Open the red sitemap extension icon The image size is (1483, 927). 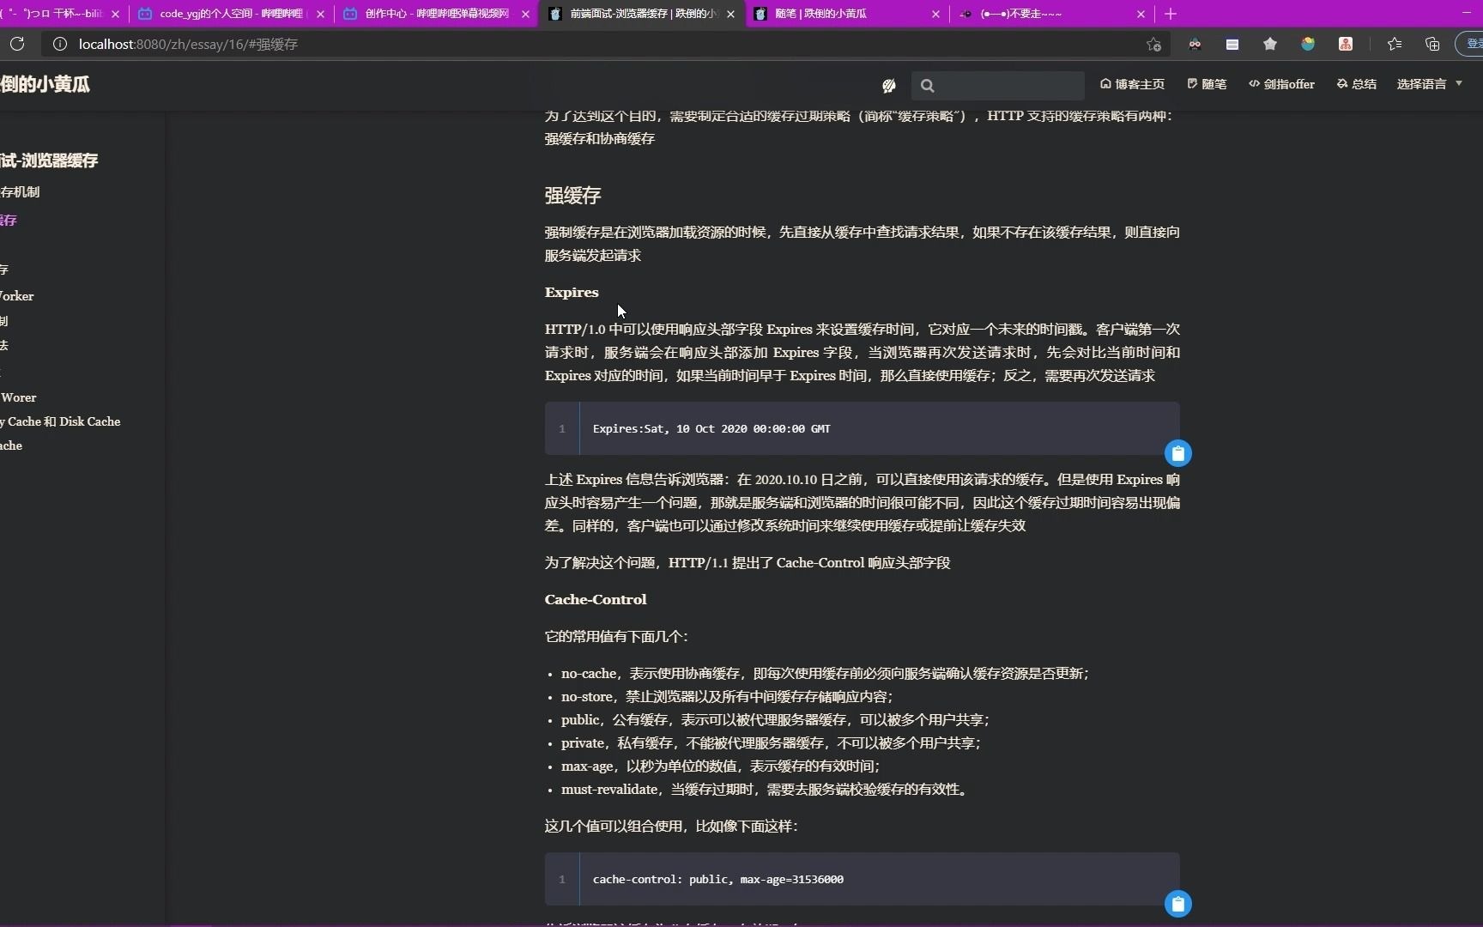1346,44
